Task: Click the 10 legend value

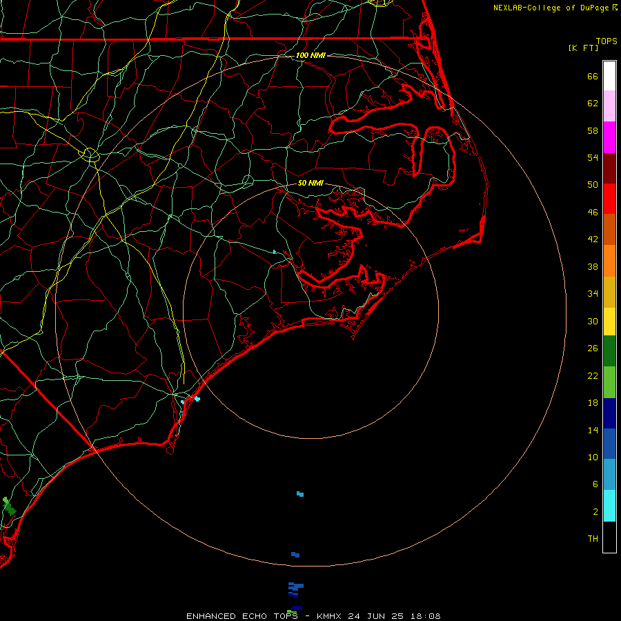Action: 593,457
